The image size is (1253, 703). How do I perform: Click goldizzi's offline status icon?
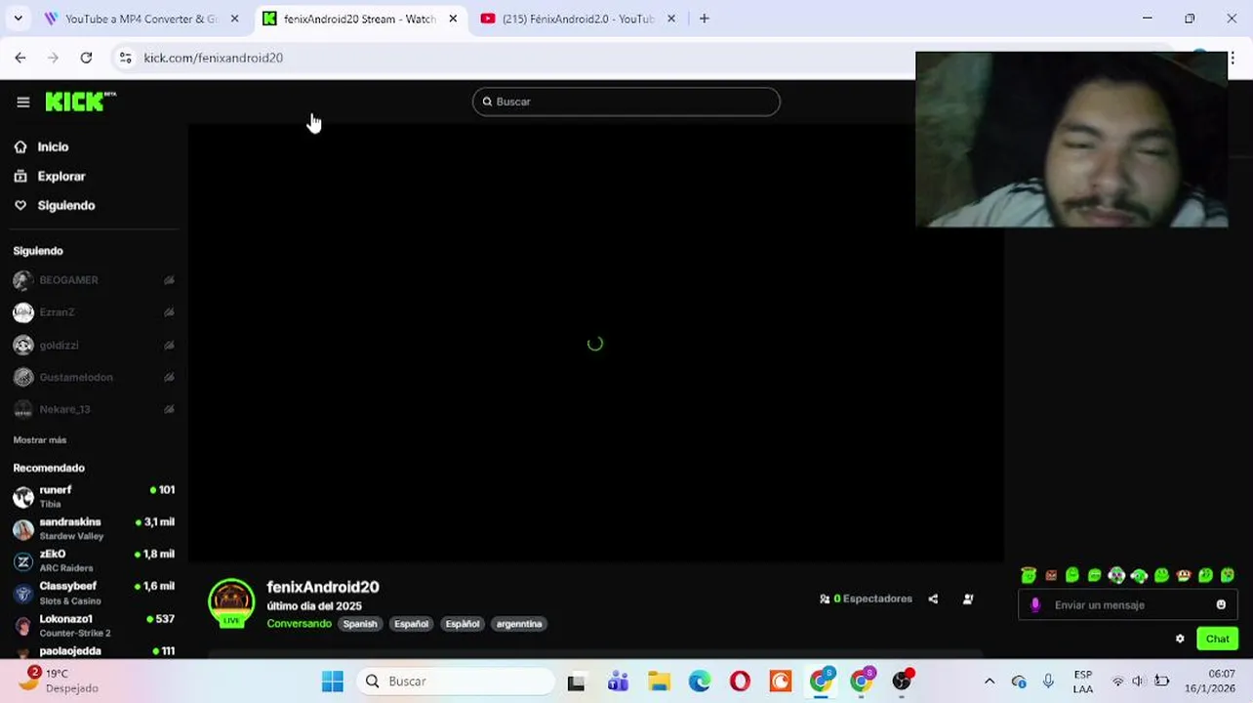169,345
